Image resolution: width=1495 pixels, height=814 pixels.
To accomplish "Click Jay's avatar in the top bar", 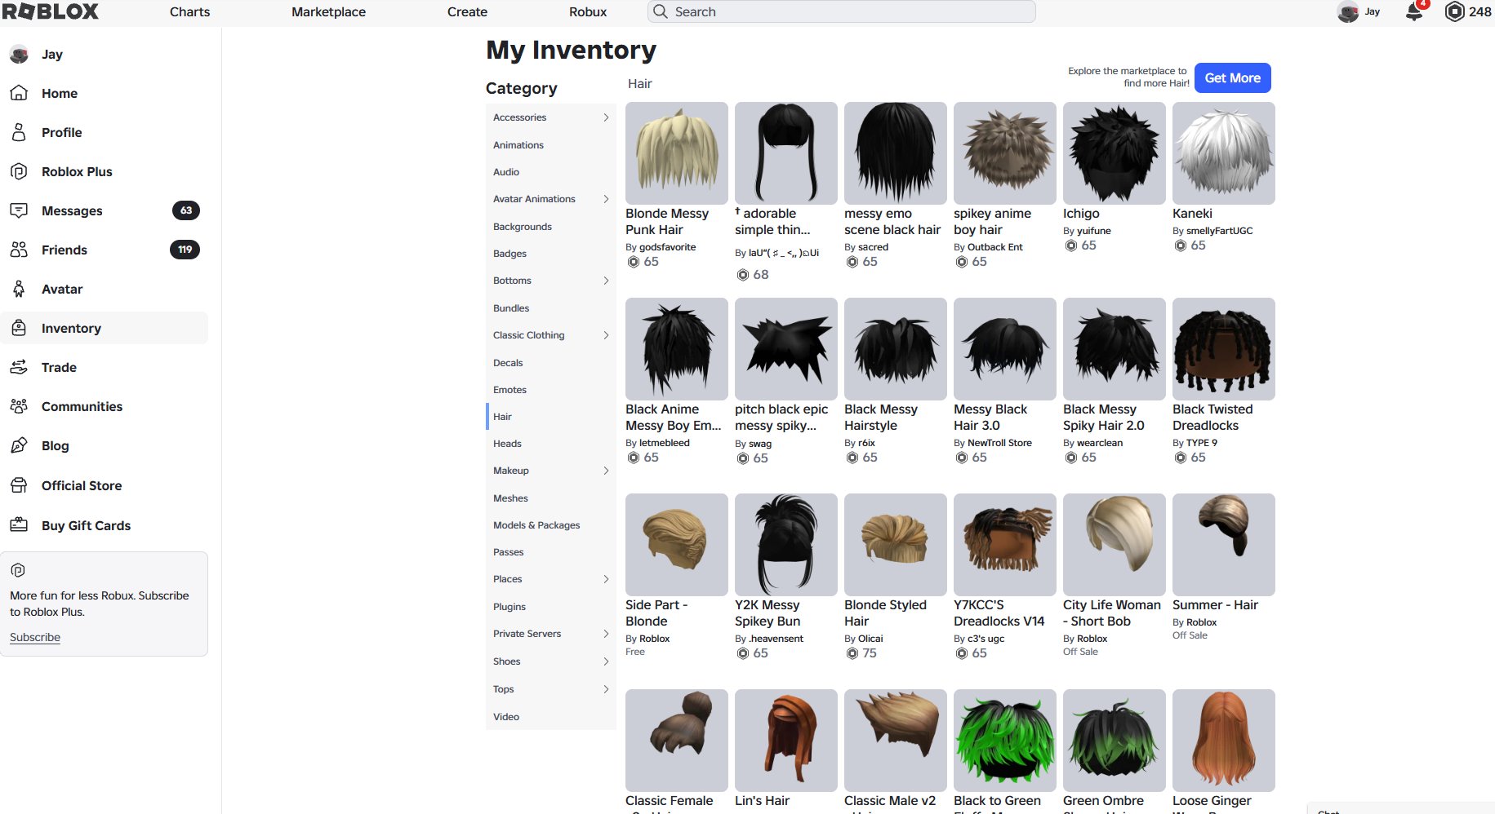I will (1348, 12).
